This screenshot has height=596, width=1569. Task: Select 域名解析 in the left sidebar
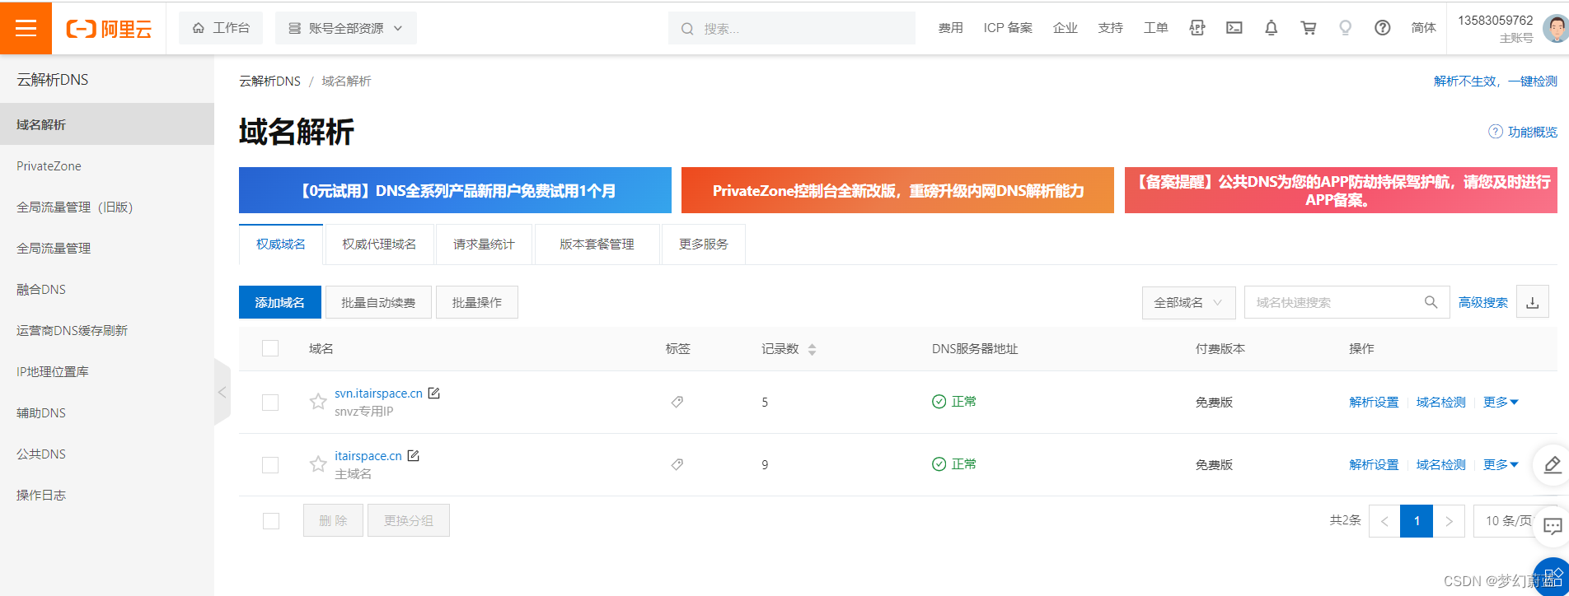point(107,124)
